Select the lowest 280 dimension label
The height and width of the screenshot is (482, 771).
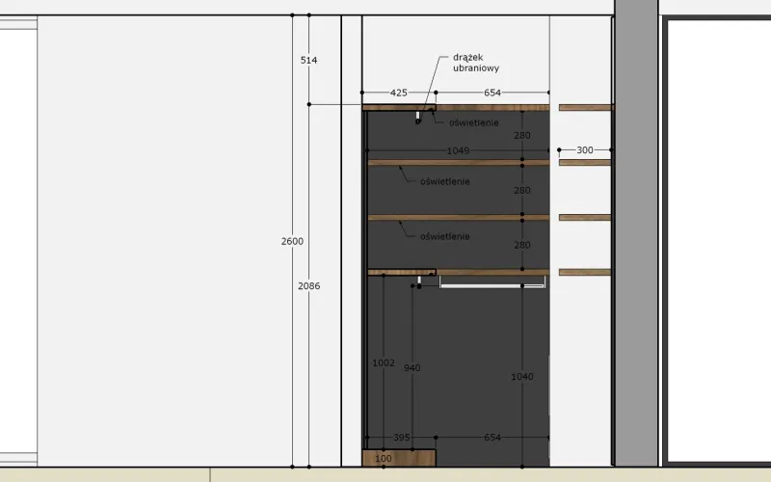522,245
